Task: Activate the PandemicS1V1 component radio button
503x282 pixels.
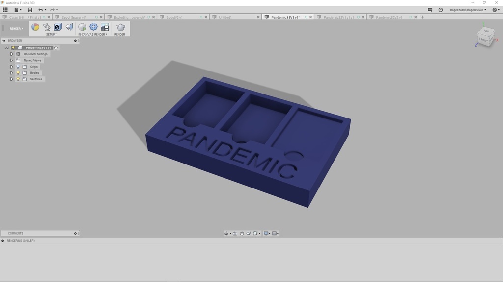Action: click(x=56, y=48)
